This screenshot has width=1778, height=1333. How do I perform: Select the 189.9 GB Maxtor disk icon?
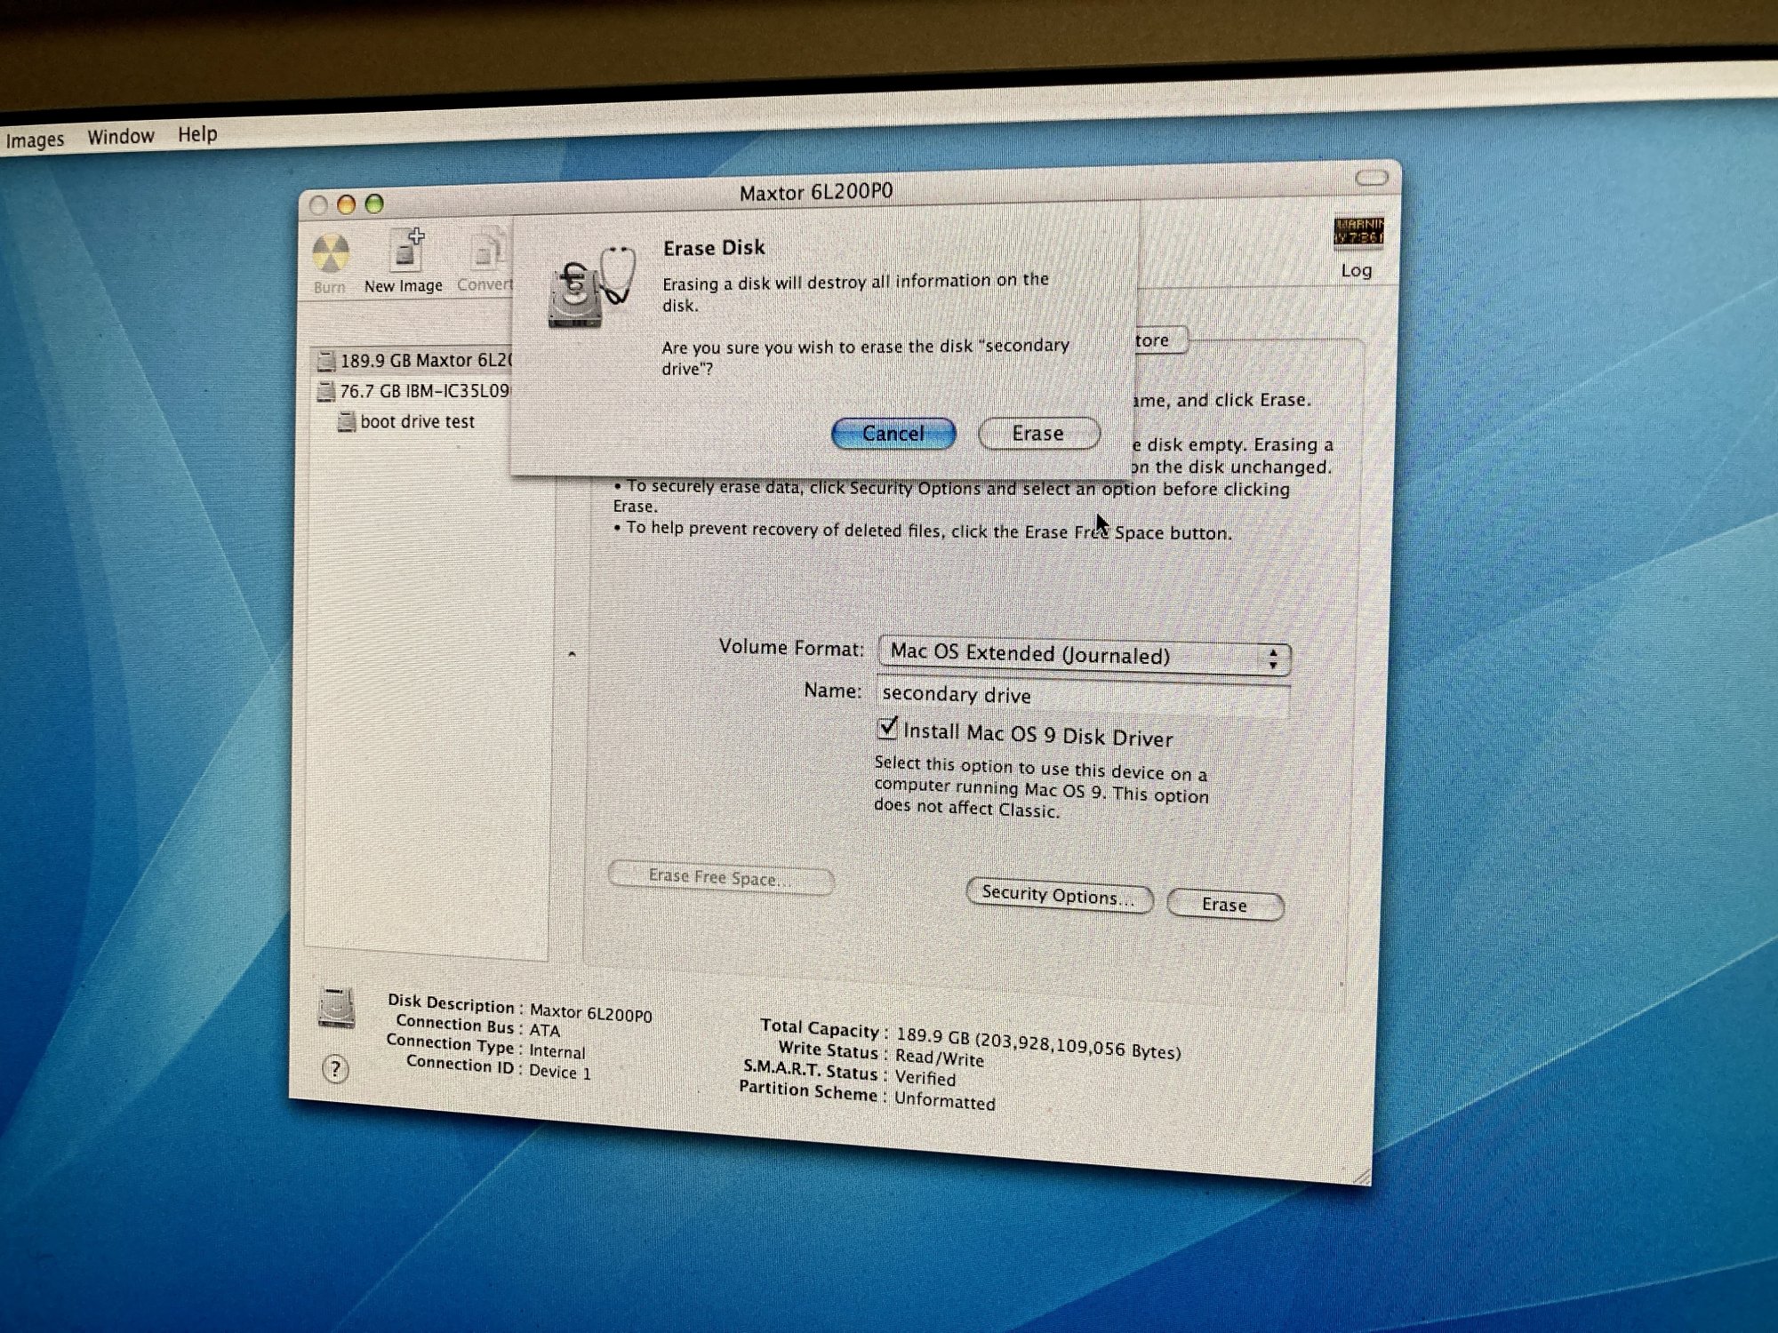[326, 360]
